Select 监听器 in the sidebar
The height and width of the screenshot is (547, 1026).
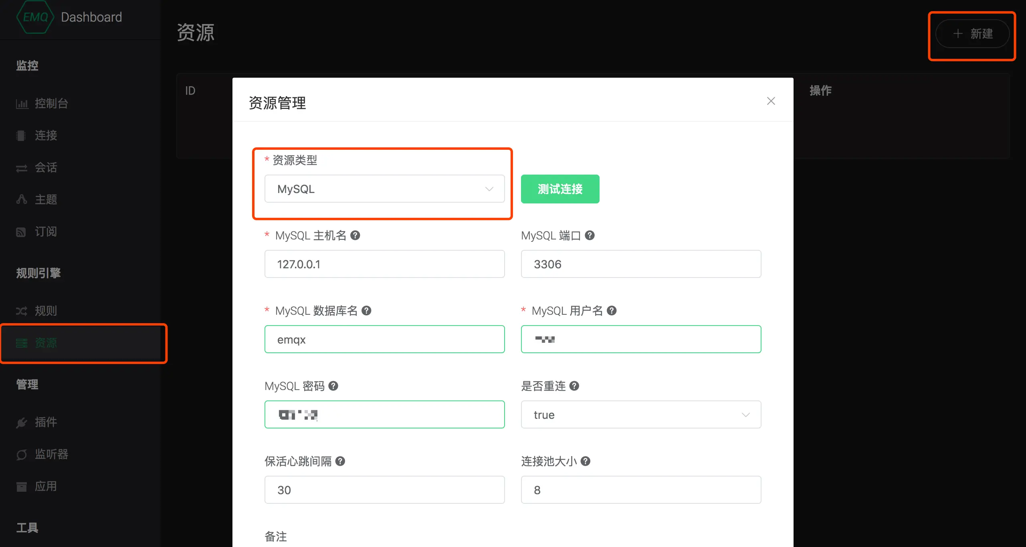(x=51, y=454)
